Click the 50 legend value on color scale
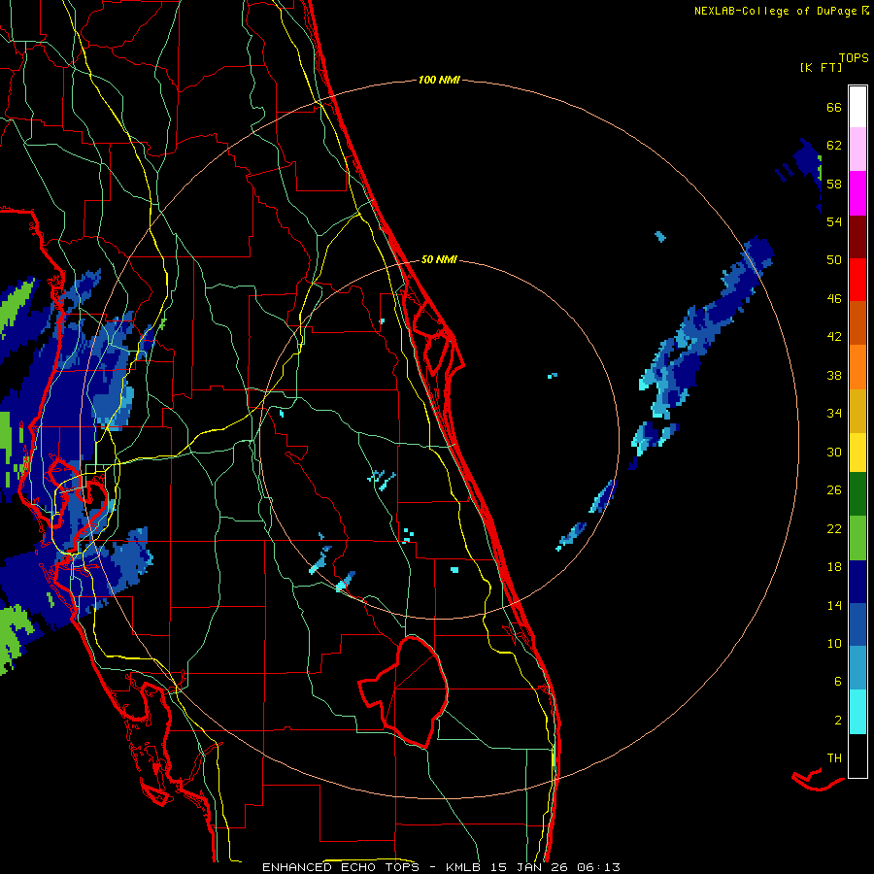Image resolution: width=874 pixels, height=874 pixels. pos(834,259)
